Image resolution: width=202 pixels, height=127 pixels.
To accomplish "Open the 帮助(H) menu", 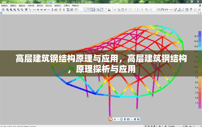I will [x=75, y=6].
